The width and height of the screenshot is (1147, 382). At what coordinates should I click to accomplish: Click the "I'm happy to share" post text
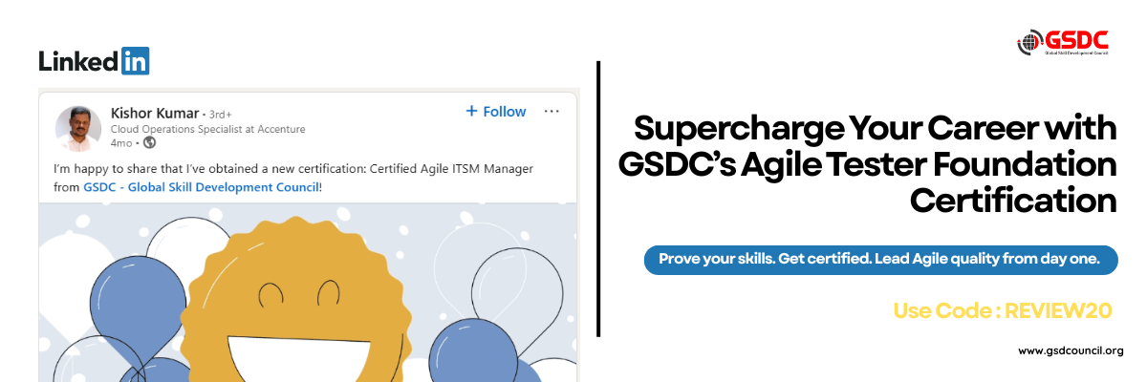click(292, 168)
